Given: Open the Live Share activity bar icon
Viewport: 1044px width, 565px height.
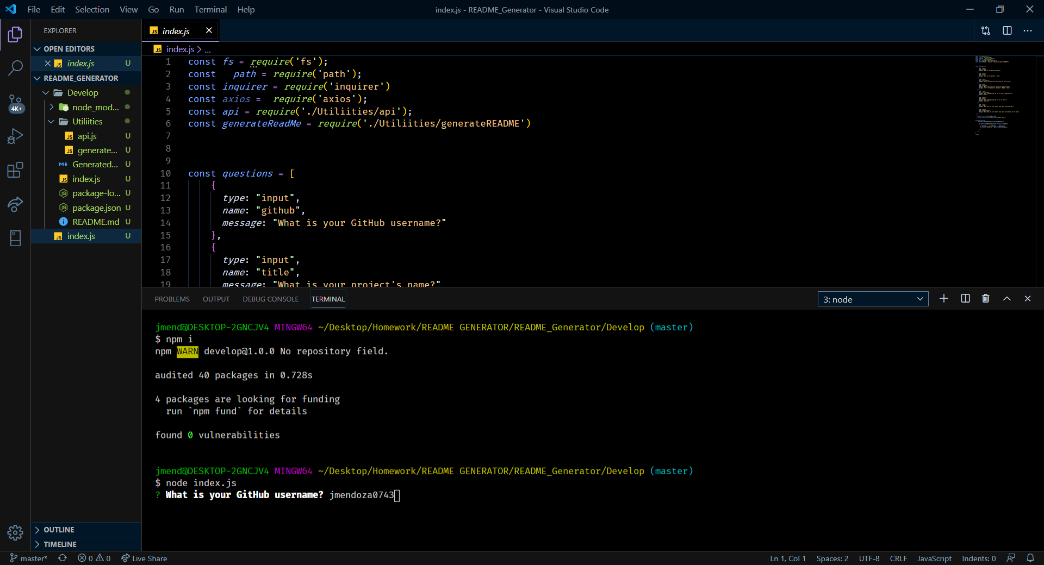Looking at the screenshot, I should point(15,204).
